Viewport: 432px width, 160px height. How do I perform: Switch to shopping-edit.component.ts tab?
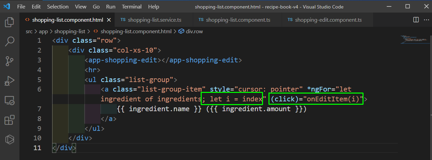(x=327, y=20)
